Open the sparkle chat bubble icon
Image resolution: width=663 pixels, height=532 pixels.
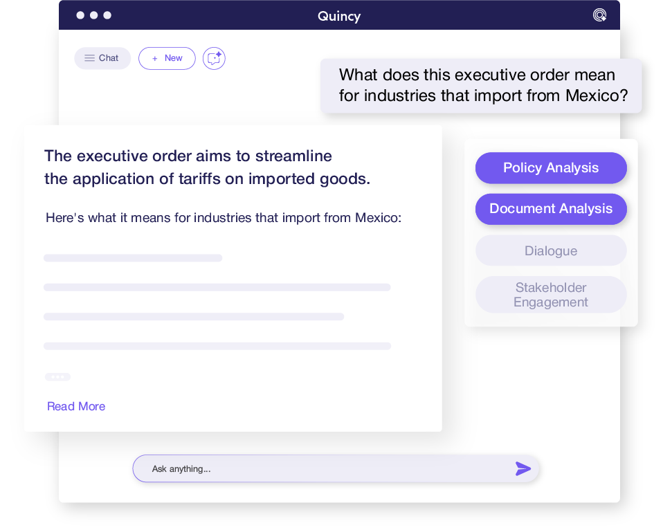214,58
